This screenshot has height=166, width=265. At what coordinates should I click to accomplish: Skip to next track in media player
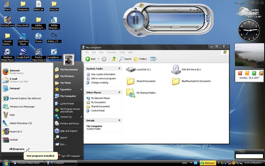[x=147, y=19]
